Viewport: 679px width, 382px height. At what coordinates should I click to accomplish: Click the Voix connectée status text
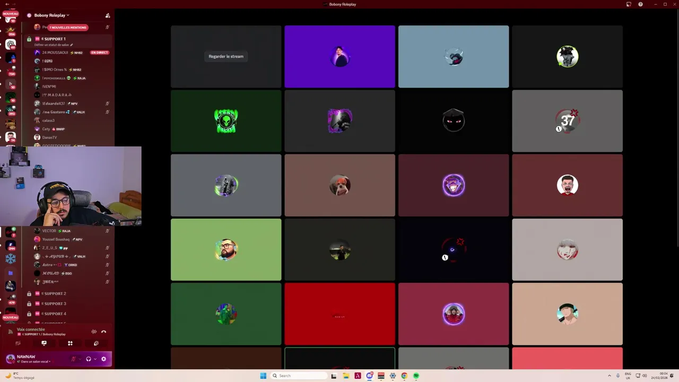[x=31, y=329]
